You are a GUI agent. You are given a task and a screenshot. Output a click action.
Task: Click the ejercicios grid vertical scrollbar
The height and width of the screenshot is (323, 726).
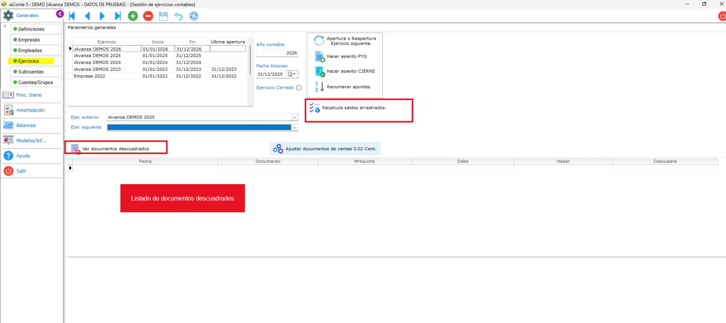[250, 59]
